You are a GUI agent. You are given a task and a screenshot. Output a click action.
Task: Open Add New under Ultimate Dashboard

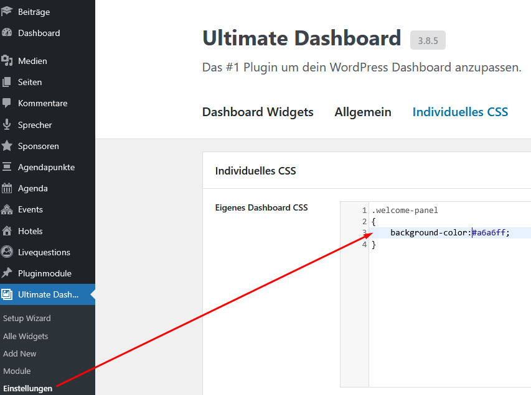19,353
